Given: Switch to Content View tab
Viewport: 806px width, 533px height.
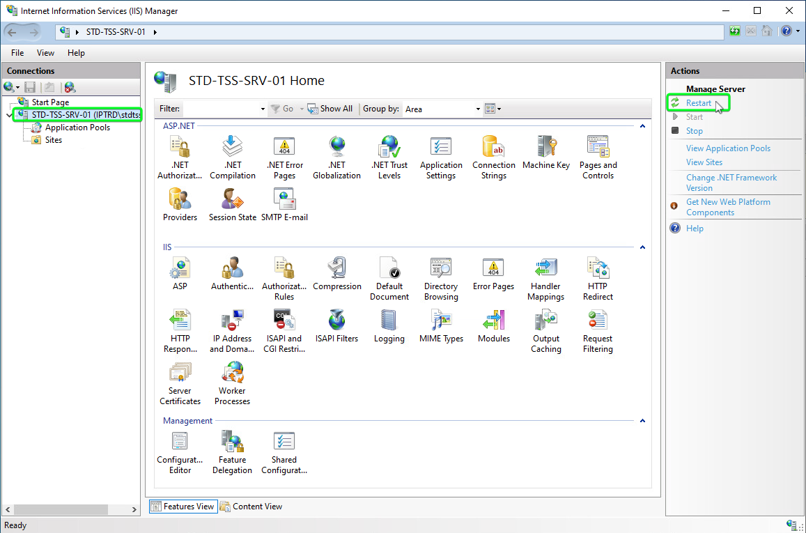Looking at the screenshot, I should (251, 507).
